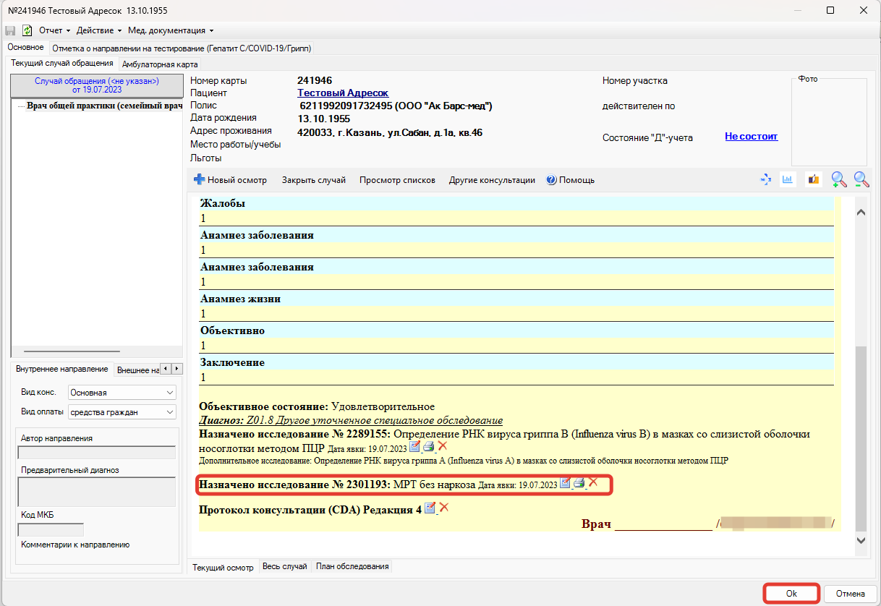Switch to the Основное tab
Screen dimensions: 881x606
[25, 48]
